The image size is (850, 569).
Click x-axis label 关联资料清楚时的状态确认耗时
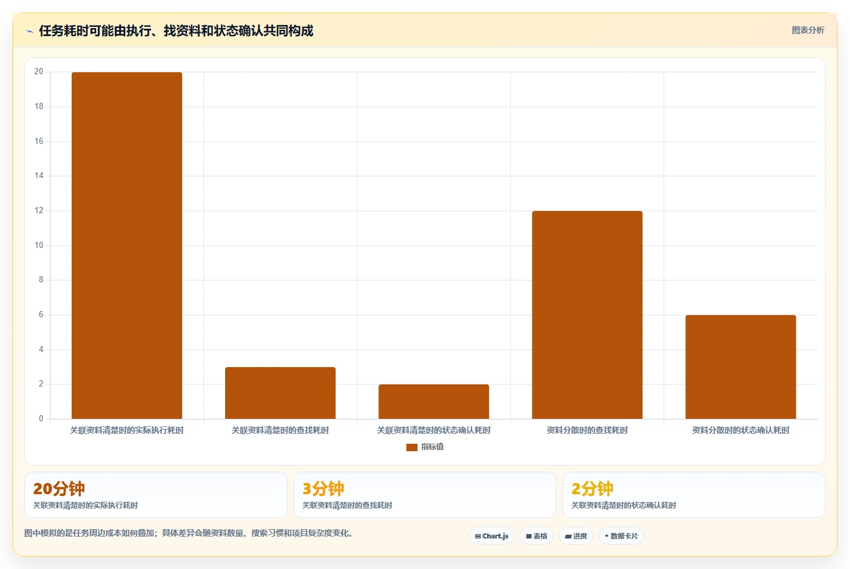pyautogui.click(x=433, y=431)
